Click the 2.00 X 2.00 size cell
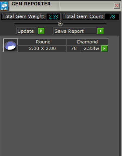122x156 pixels. [x=42, y=49]
